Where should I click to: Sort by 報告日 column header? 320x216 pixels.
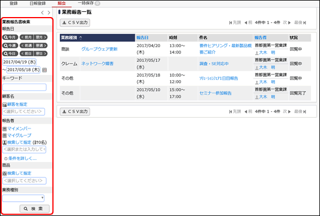coord(142,38)
